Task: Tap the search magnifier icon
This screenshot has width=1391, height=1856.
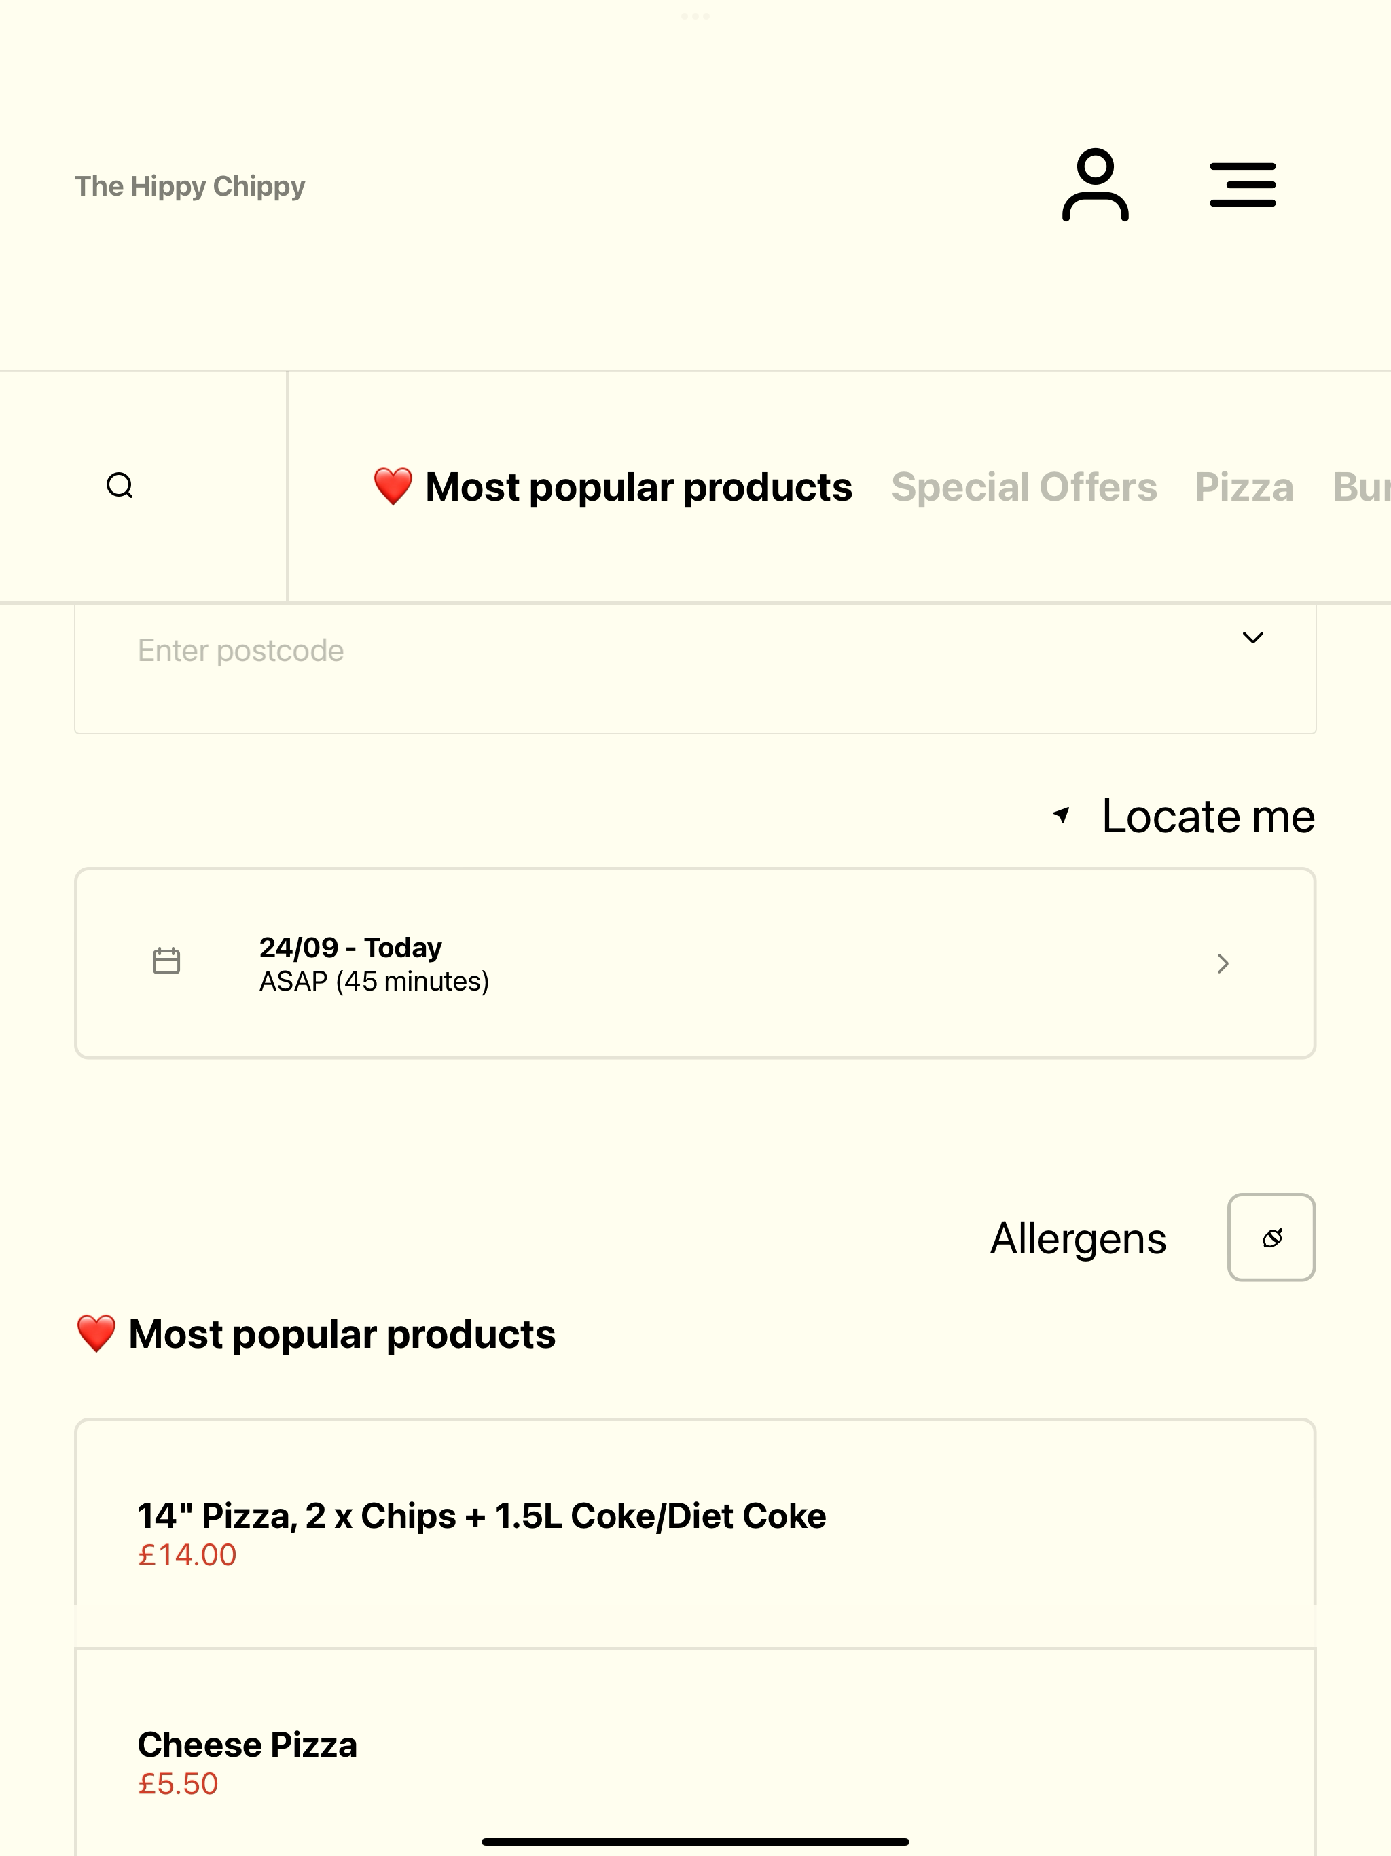Action: click(x=120, y=486)
